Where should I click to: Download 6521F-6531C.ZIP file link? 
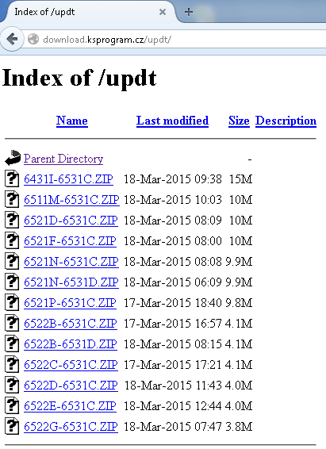click(x=70, y=241)
